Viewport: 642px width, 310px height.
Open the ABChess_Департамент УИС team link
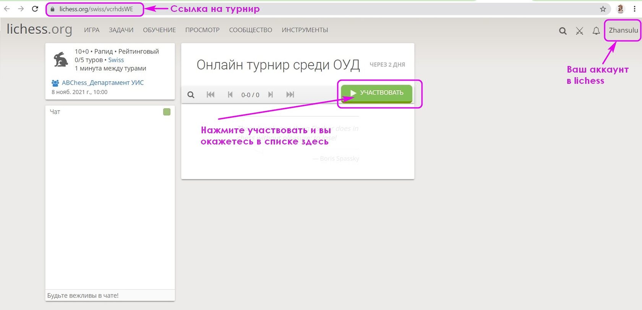coord(103,82)
